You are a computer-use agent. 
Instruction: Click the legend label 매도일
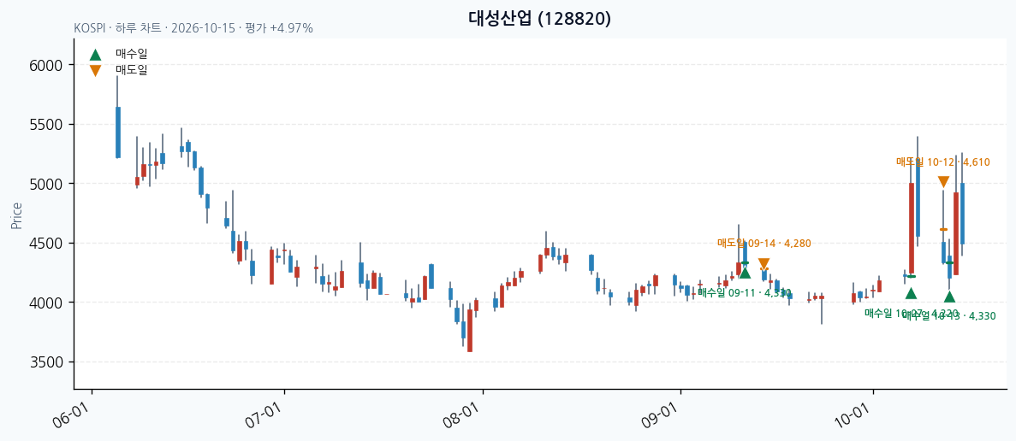point(132,70)
